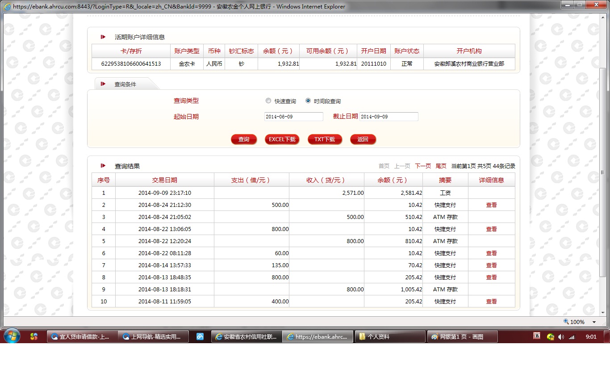Viewport: 610px width, 391px height.
Task: Click the zoom magnifier icon in status bar
Action: coord(566,322)
